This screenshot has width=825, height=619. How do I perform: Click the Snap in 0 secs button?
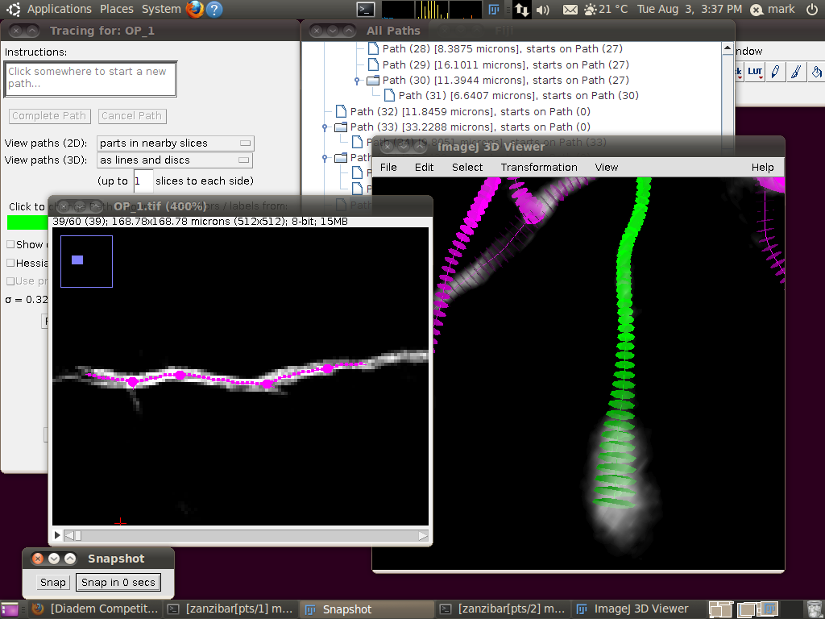[118, 582]
